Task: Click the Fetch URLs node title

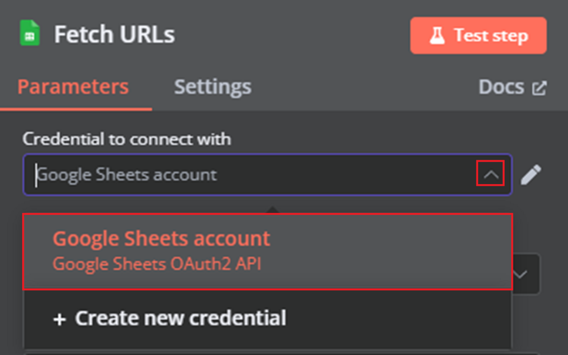Action: pos(114,33)
